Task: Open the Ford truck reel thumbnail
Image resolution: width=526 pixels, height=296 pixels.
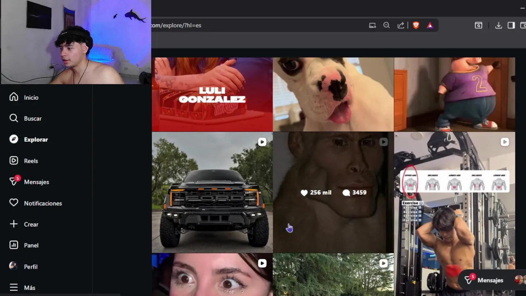Action: click(212, 192)
